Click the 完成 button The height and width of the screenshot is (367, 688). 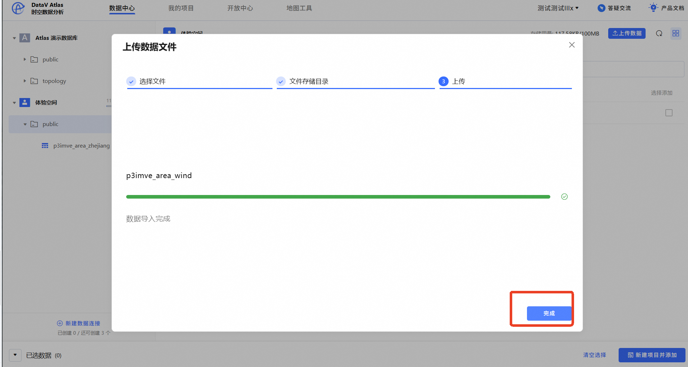click(549, 313)
